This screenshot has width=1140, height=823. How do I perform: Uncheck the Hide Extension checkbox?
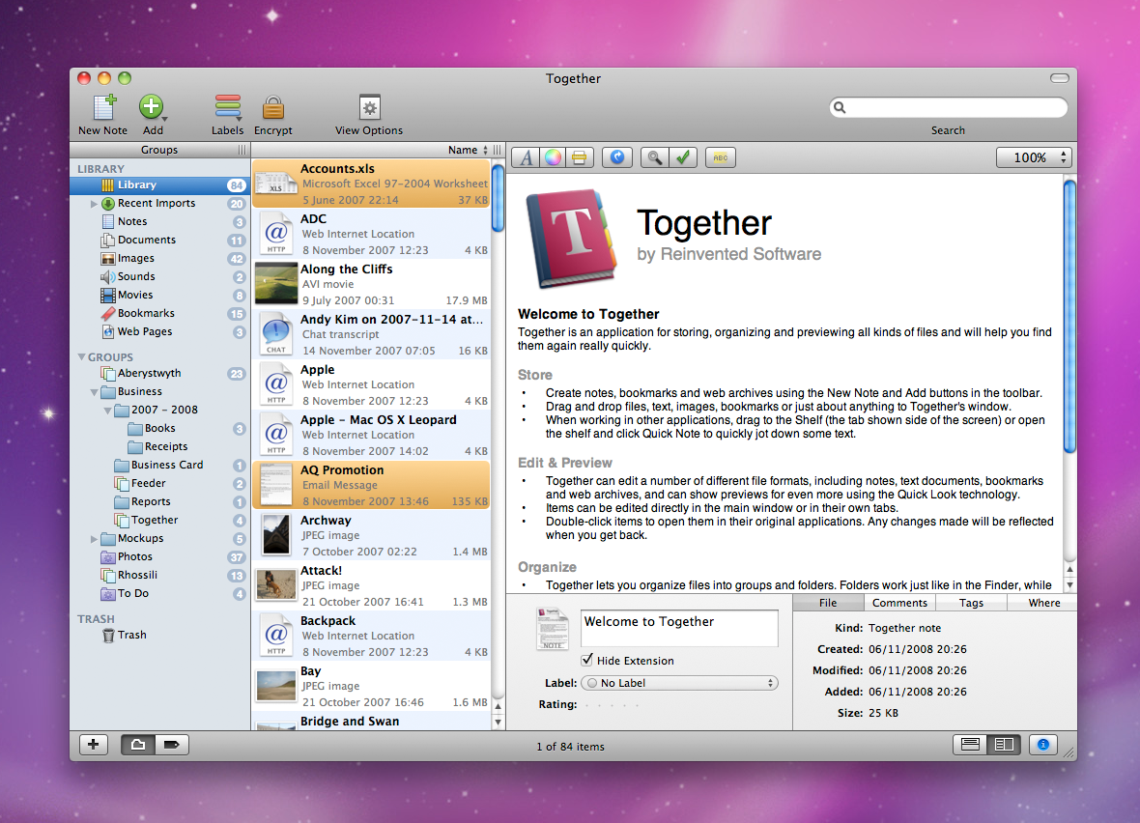pyautogui.click(x=587, y=660)
